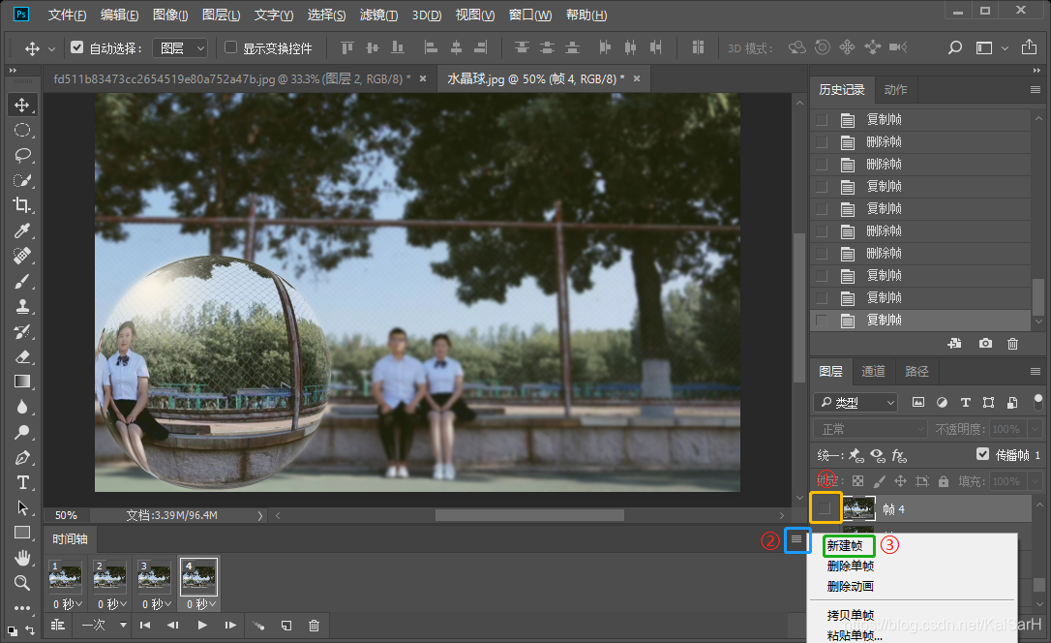This screenshot has width=1051, height=643.
Task: Click the foreground/background color swatches
Action: pos(12,631)
